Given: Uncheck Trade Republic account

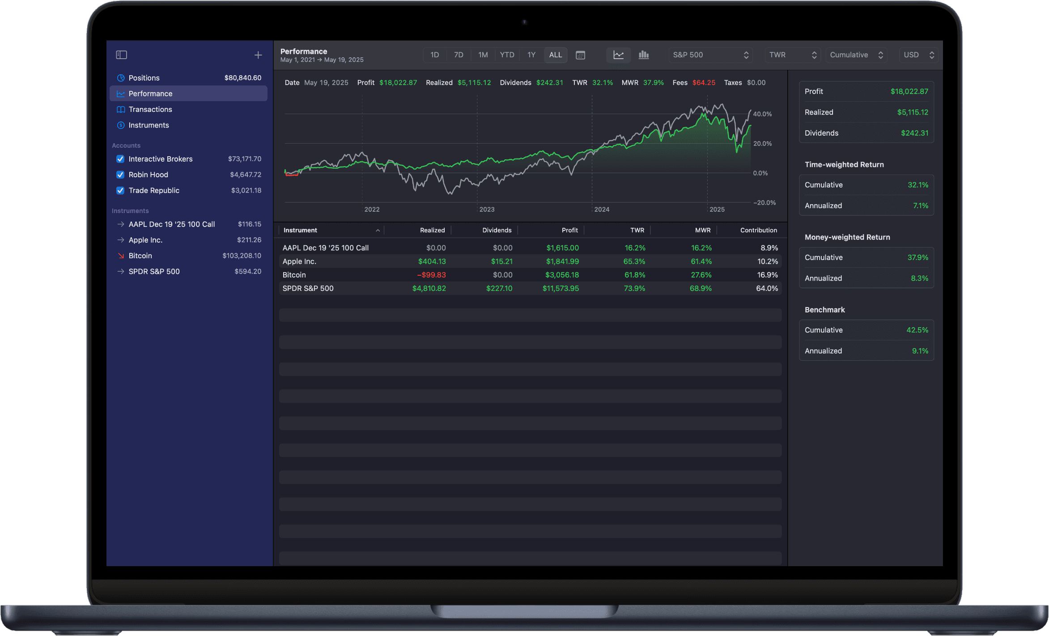Looking at the screenshot, I should pos(120,190).
